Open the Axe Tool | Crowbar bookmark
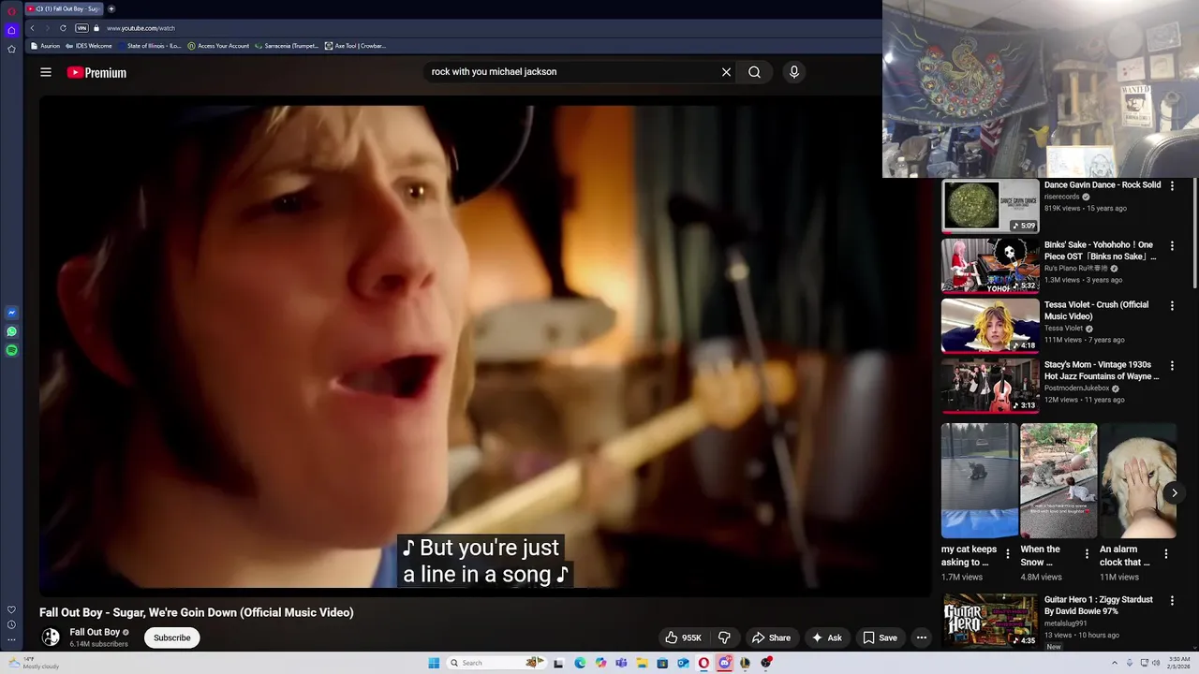This screenshot has height=674, width=1199. pos(355,46)
